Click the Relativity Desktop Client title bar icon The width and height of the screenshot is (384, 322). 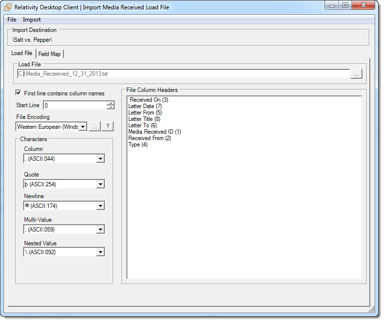7,7
